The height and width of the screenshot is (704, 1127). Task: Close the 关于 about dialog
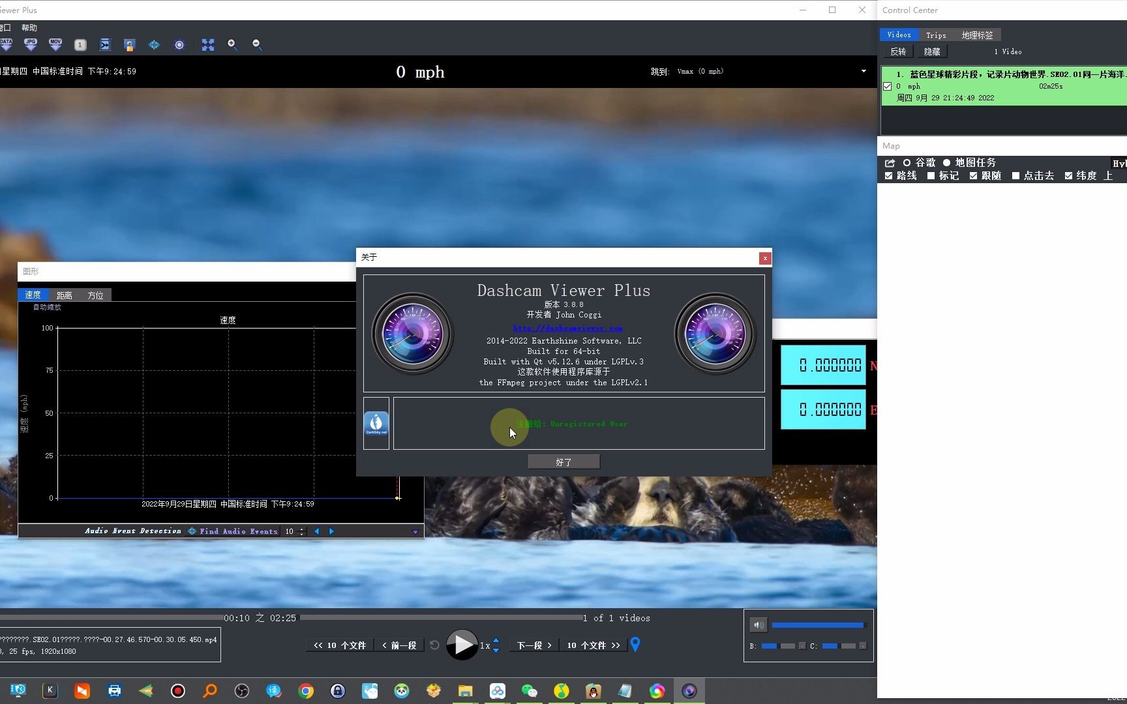pyautogui.click(x=764, y=258)
